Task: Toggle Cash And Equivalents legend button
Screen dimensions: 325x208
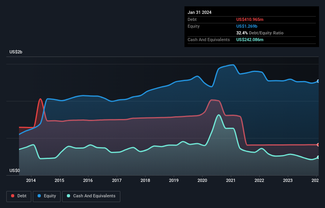Action: (x=91, y=196)
